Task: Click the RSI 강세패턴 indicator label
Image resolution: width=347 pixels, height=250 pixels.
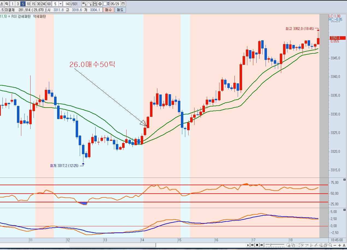Action: tap(21, 16)
